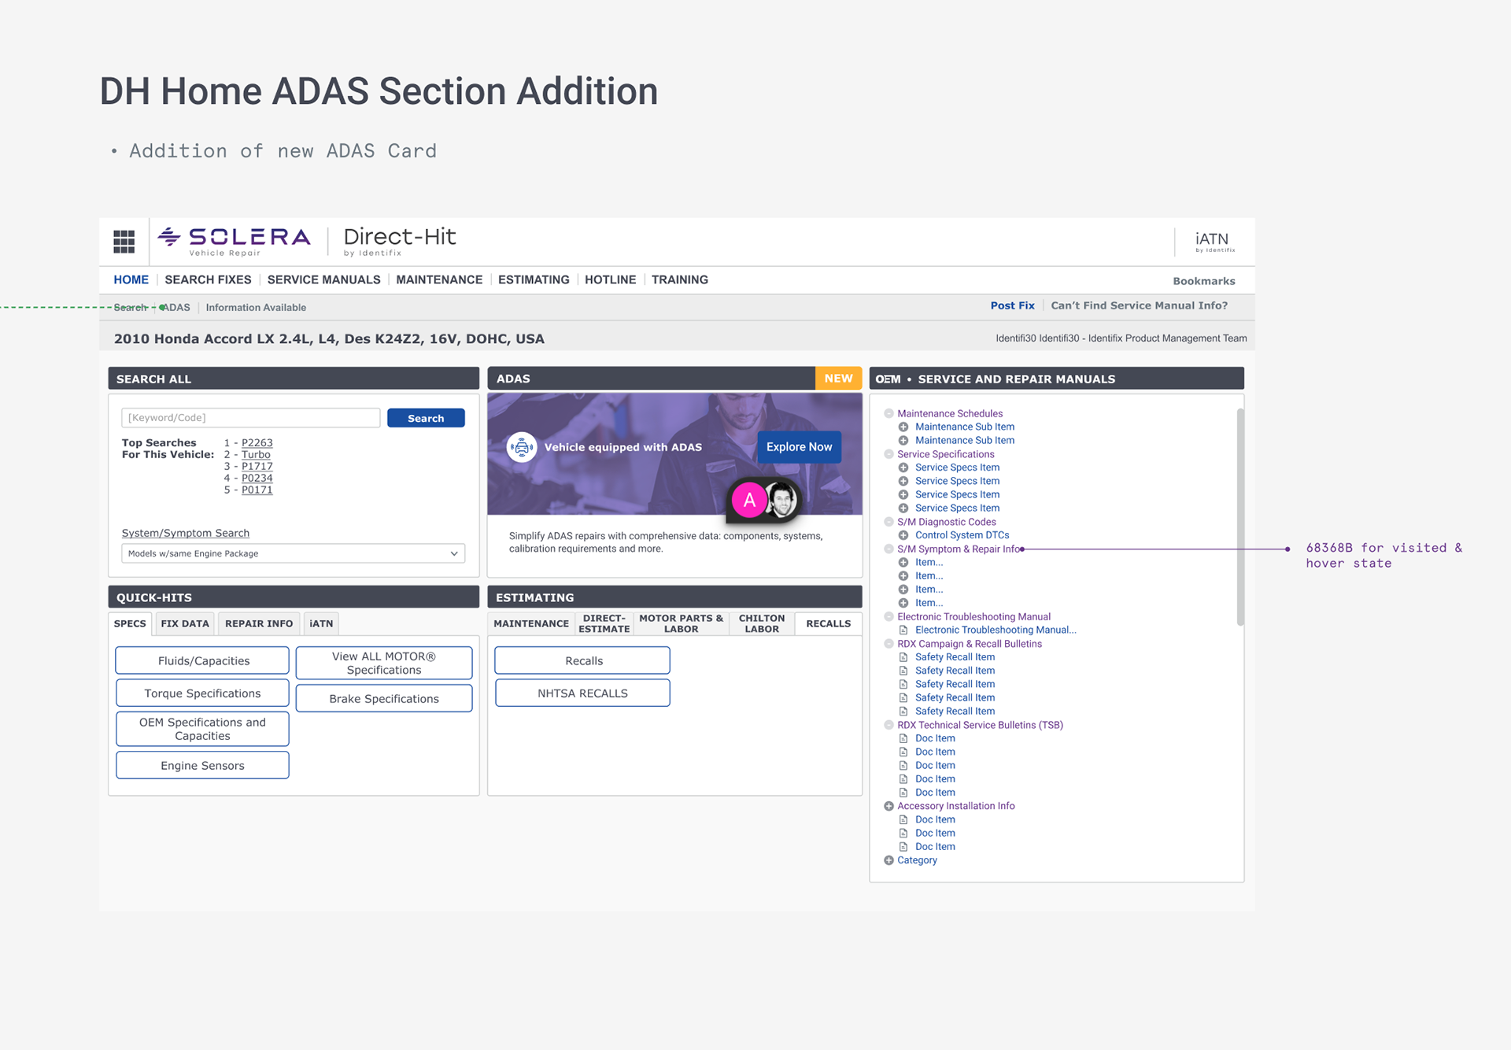Screen dimensions: 1511x1050
Task: Click the Post Fix link
Action: coord(1012,305)
